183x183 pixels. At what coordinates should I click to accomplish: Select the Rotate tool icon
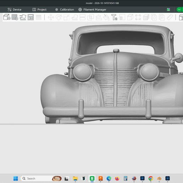pos(59,17)
